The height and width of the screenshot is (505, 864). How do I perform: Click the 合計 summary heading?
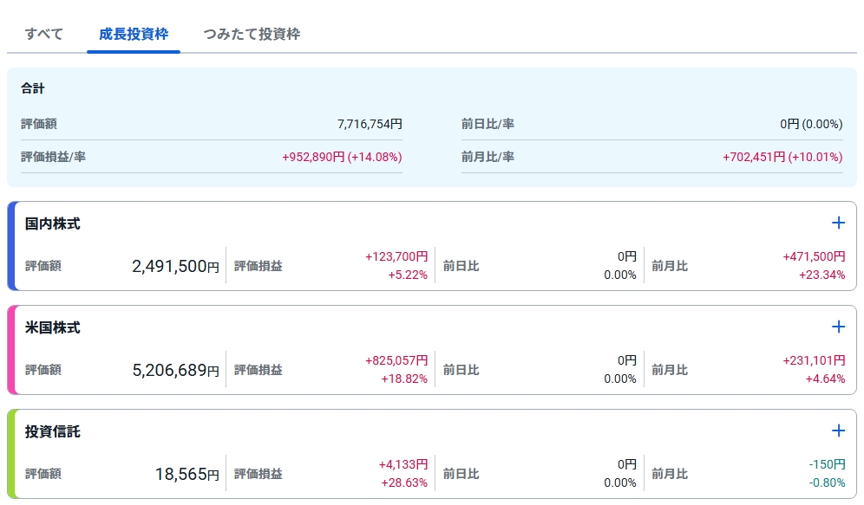point(33,88)
